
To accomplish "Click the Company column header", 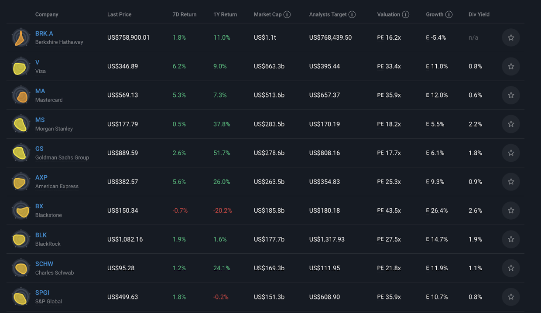I will (47, 14).
